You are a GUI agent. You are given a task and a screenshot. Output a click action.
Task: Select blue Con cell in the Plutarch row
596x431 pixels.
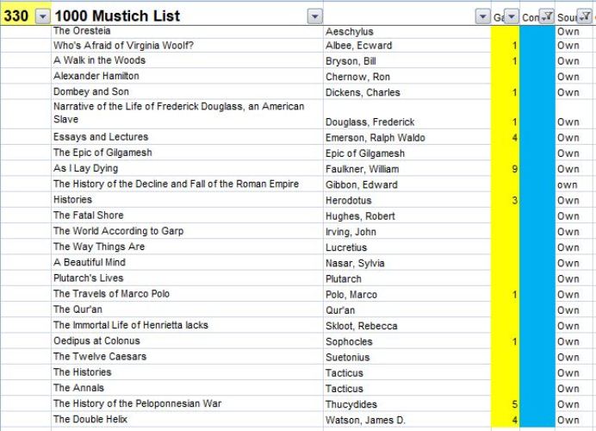click(x=537, y=278)
